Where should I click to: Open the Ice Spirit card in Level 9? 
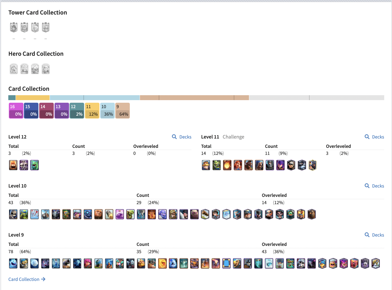(13, 263)
